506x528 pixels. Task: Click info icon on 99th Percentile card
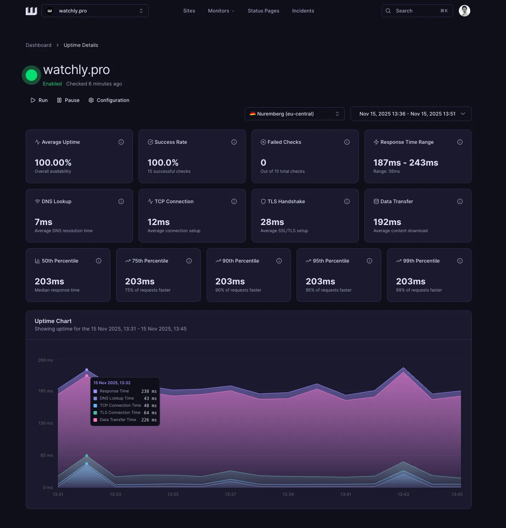click(460, 261)
